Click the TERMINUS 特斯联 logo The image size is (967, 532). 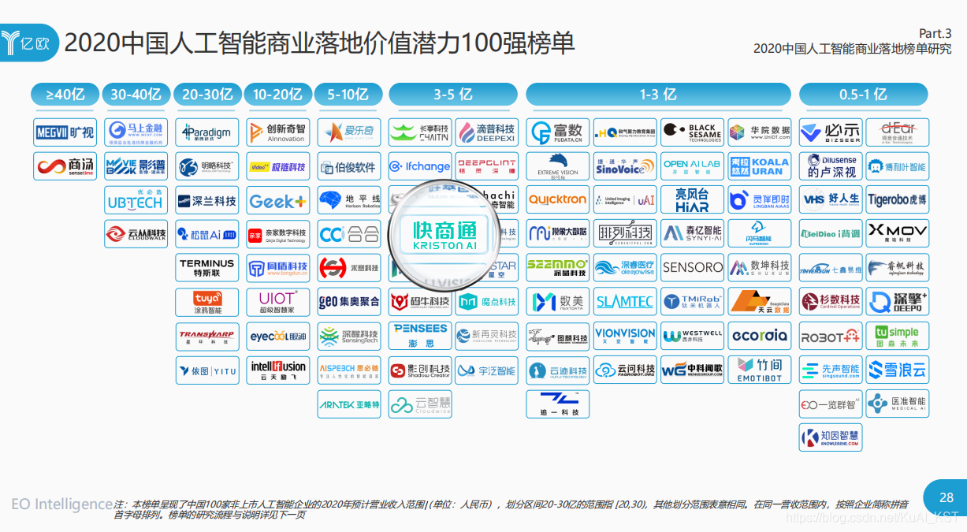coord(206,268)
